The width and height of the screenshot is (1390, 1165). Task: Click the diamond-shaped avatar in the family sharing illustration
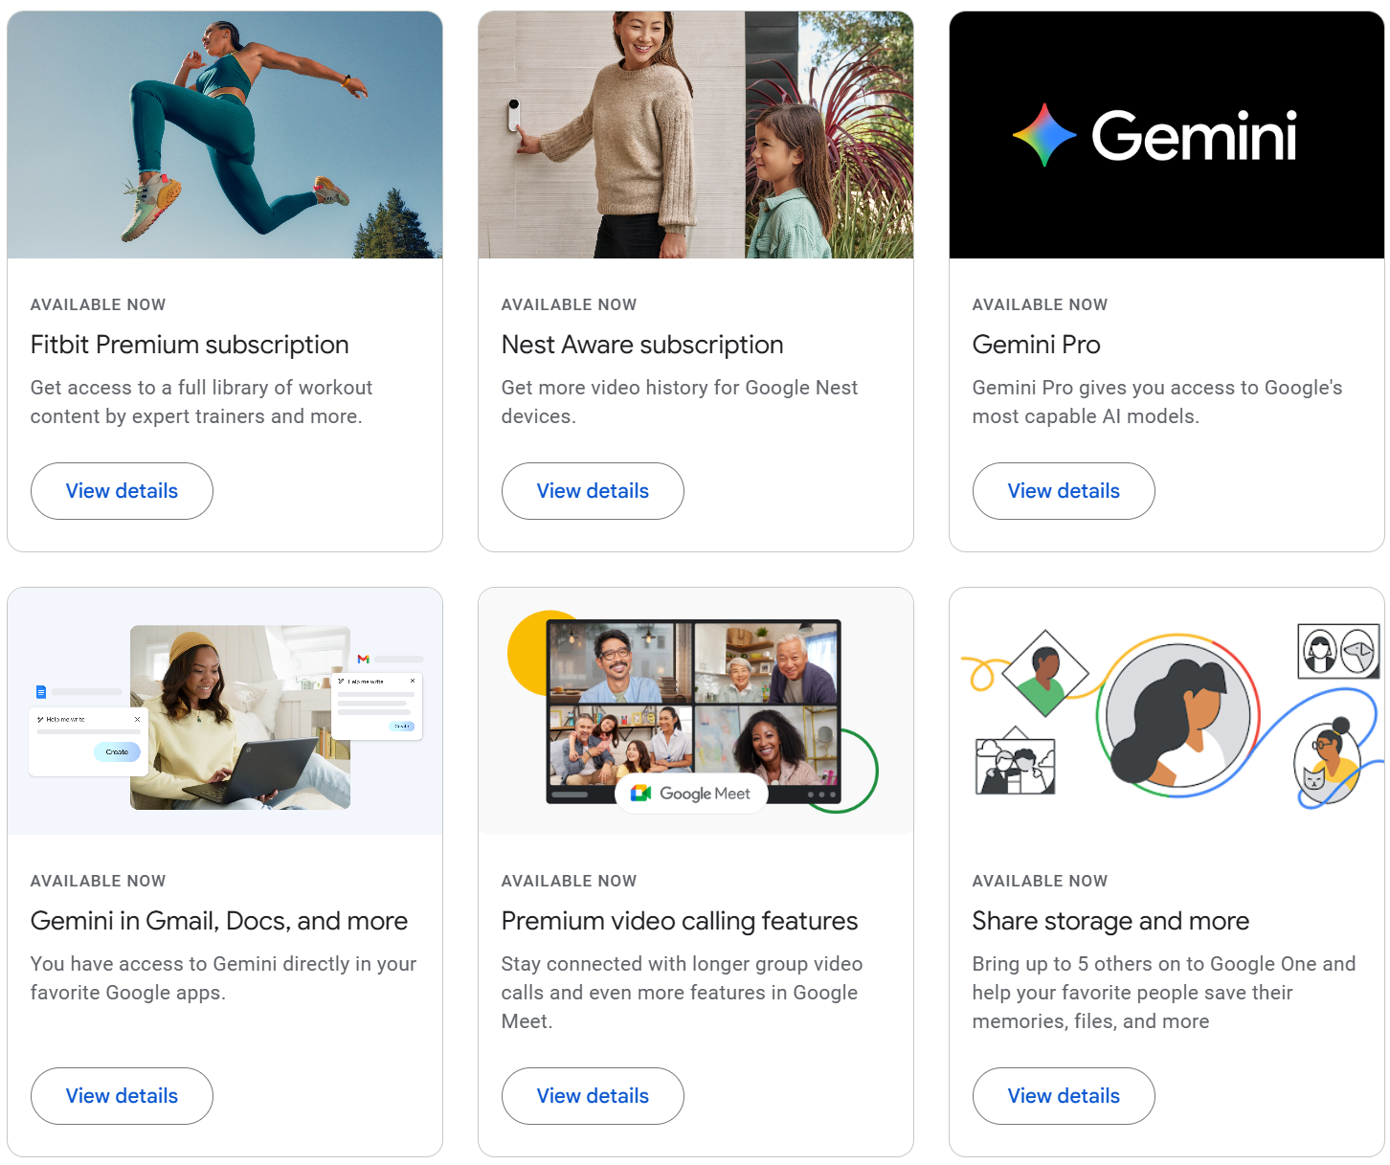point(1044,673)
